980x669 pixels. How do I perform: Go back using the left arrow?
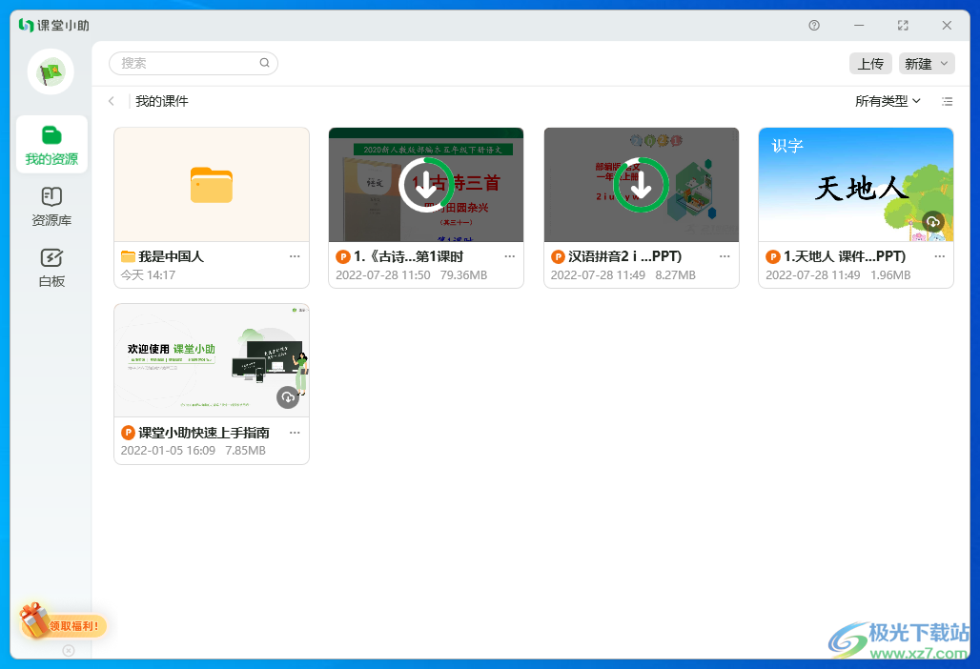pyautogui.click(x=112, y=101)
